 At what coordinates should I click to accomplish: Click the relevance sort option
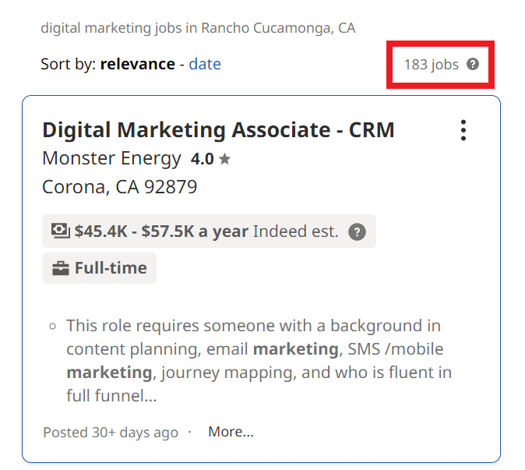[138, 64]
